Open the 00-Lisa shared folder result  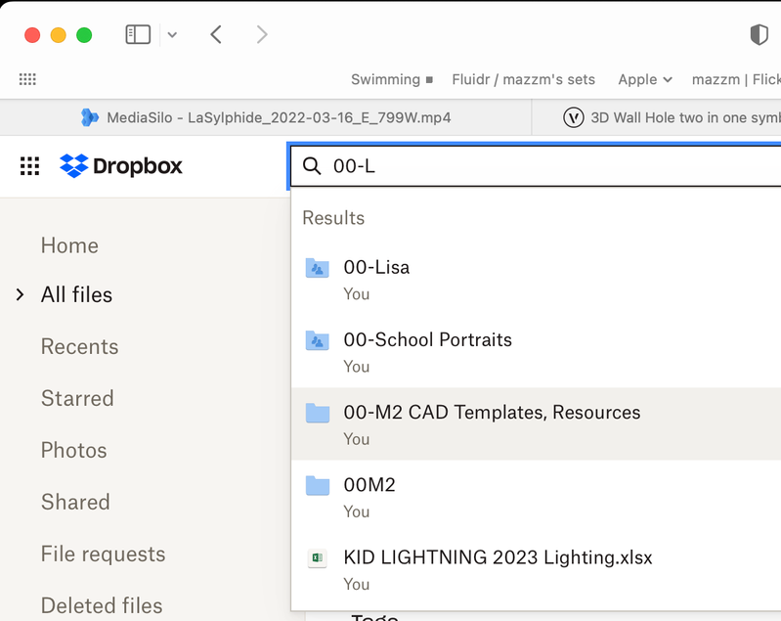pyautogui.click(x=376, y=267)
